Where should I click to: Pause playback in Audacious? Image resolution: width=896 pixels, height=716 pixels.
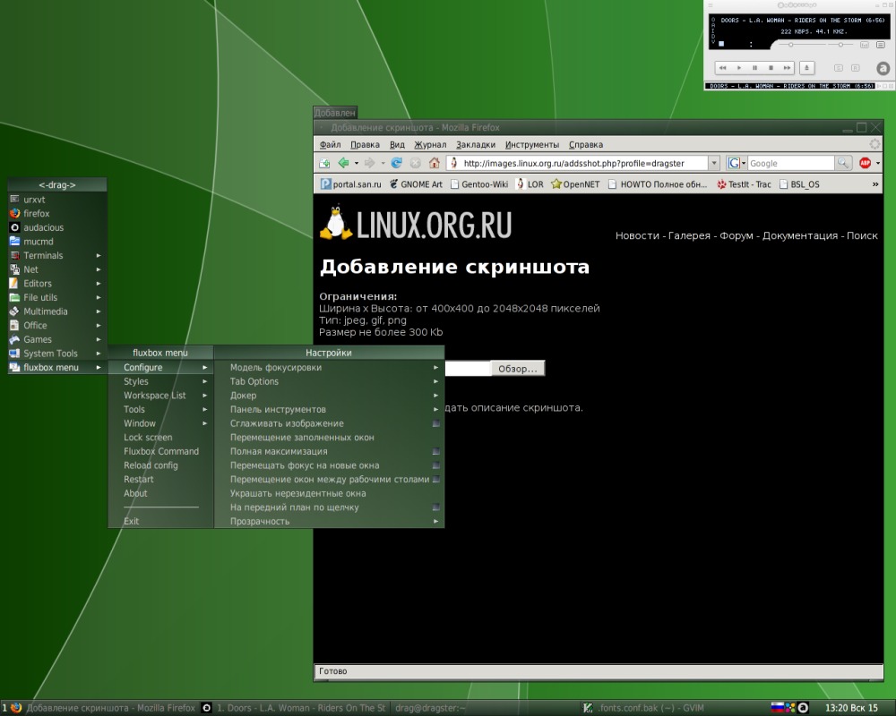click(754, 68)
